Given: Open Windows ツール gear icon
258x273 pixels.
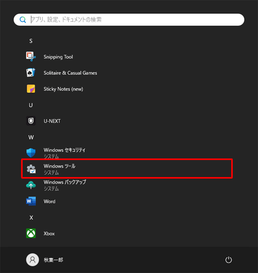Looking at the screenshot, I should click(31, 169).
